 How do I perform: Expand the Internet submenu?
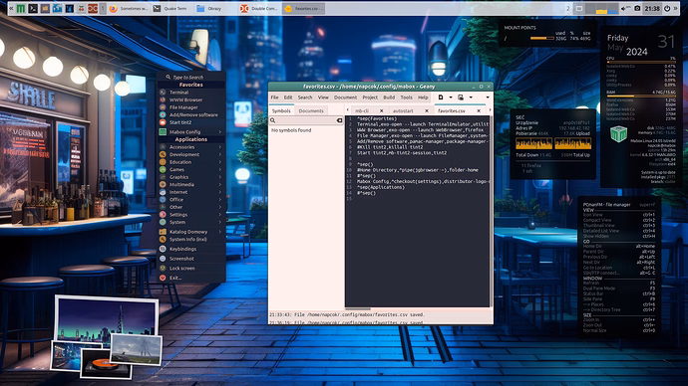(x=191, y=192)
